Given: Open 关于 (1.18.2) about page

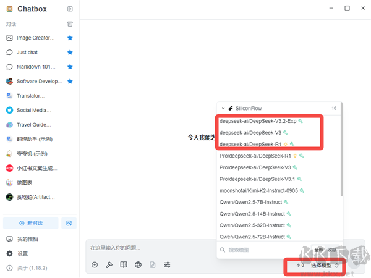Looking at the screenshot, I should pyautogui.click(x=40, y=268).
